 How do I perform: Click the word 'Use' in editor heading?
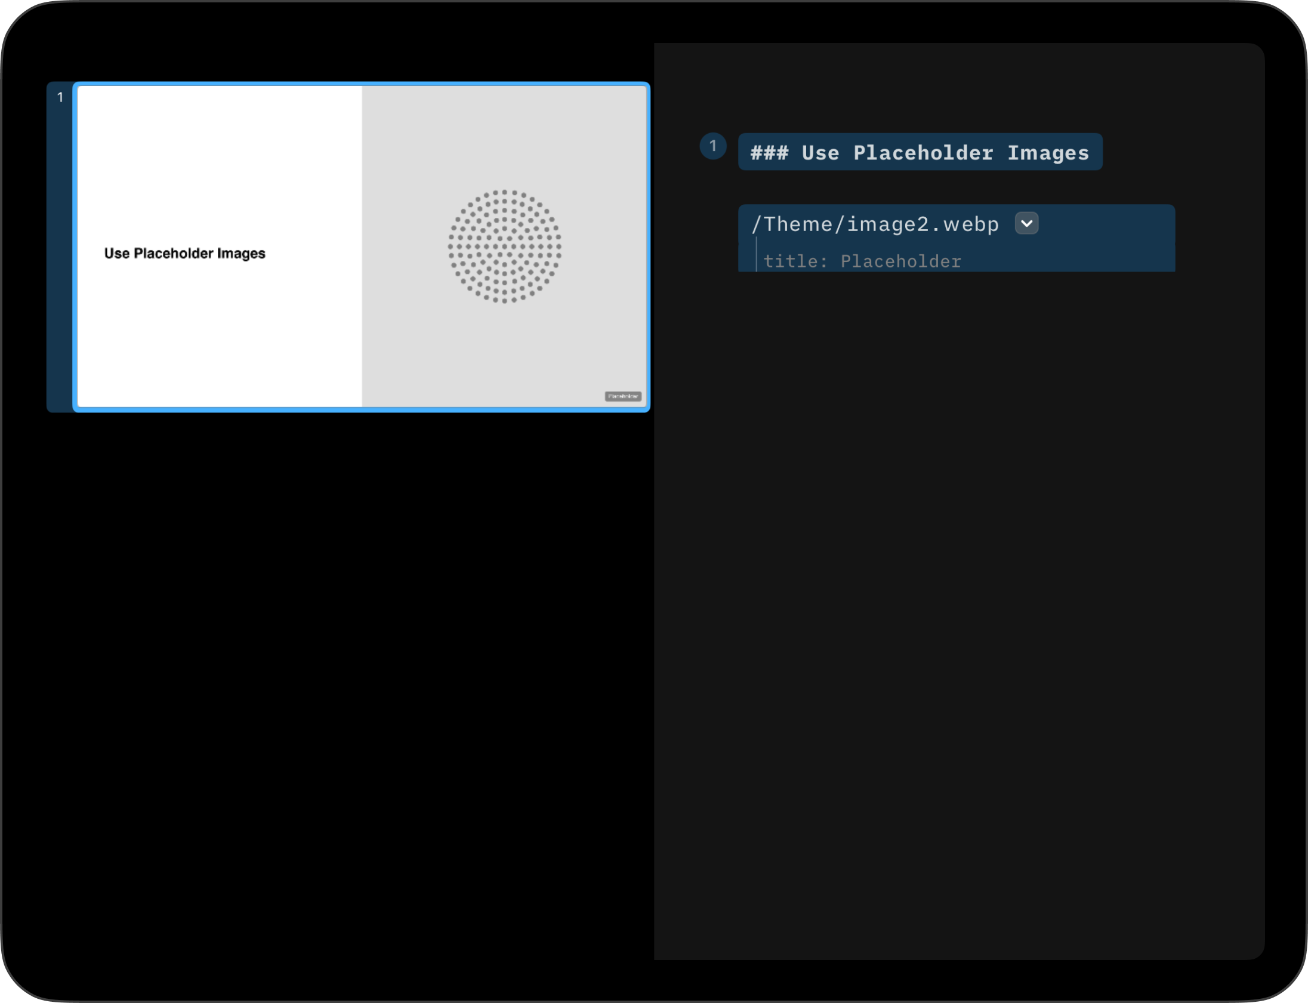pyautogui.click(x=820, y=153)
